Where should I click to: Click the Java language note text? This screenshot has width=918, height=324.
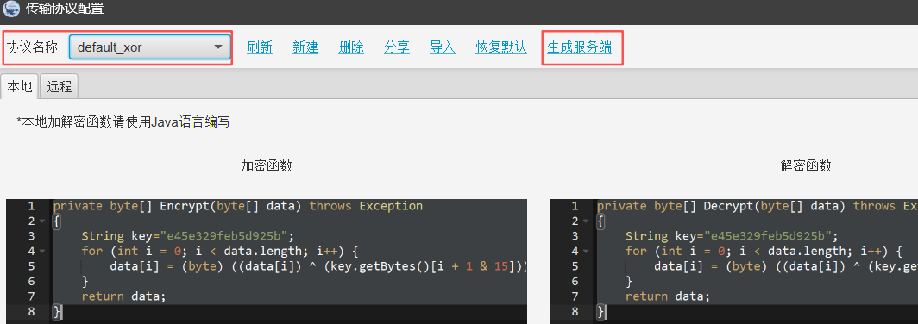(x=123, y=121)
